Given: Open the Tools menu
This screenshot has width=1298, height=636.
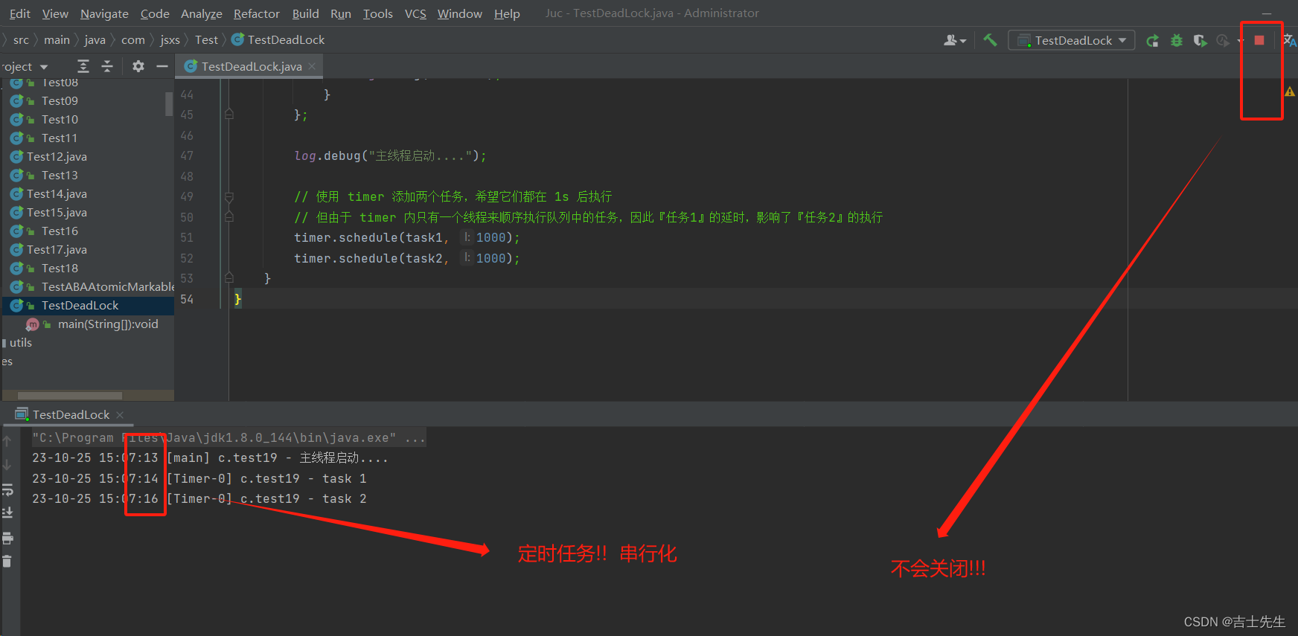Looking at the screenshot, I should coord(378,13).
